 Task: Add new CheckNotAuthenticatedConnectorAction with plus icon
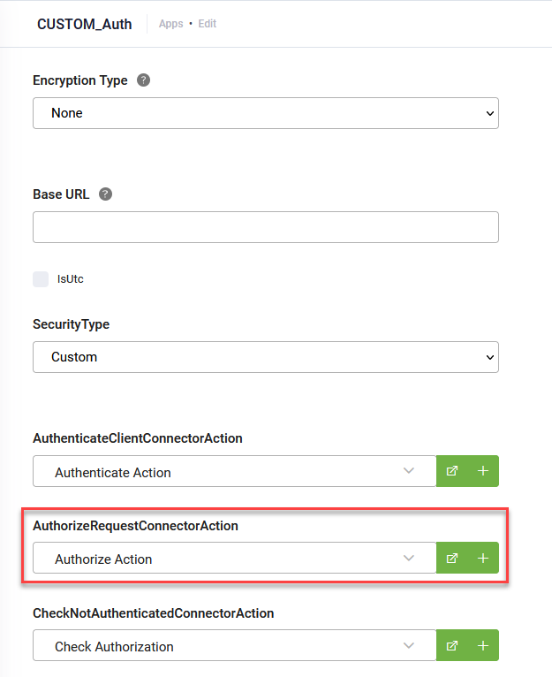coord(483,645)
